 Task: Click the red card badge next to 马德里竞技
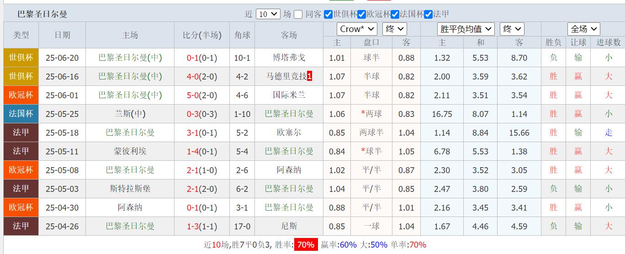(x=310, y=76)
